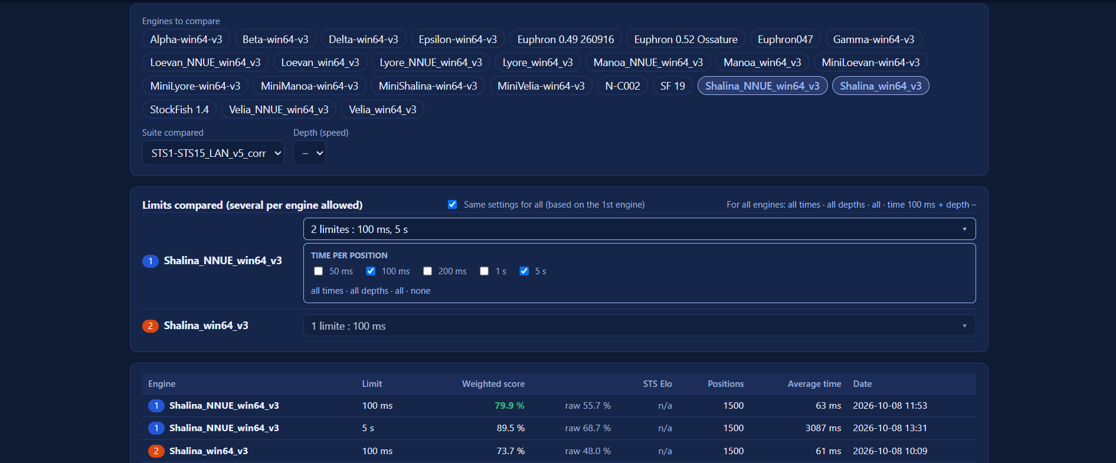Click the 'Weighted score' column header
Viewport: 1116px width, 463px height.
click(x=493, y=384)
